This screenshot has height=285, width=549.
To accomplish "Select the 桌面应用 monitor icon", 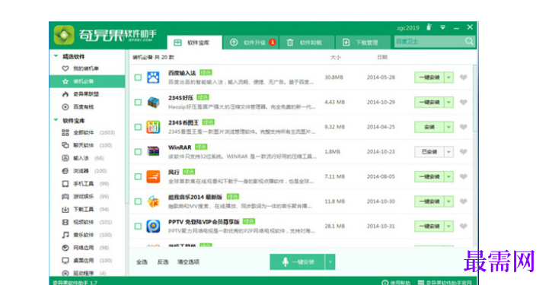I will coord(65,261).
